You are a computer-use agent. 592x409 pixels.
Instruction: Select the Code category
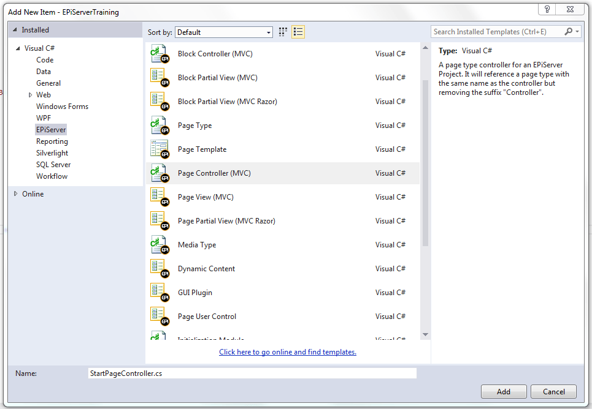tap(45, 60)
